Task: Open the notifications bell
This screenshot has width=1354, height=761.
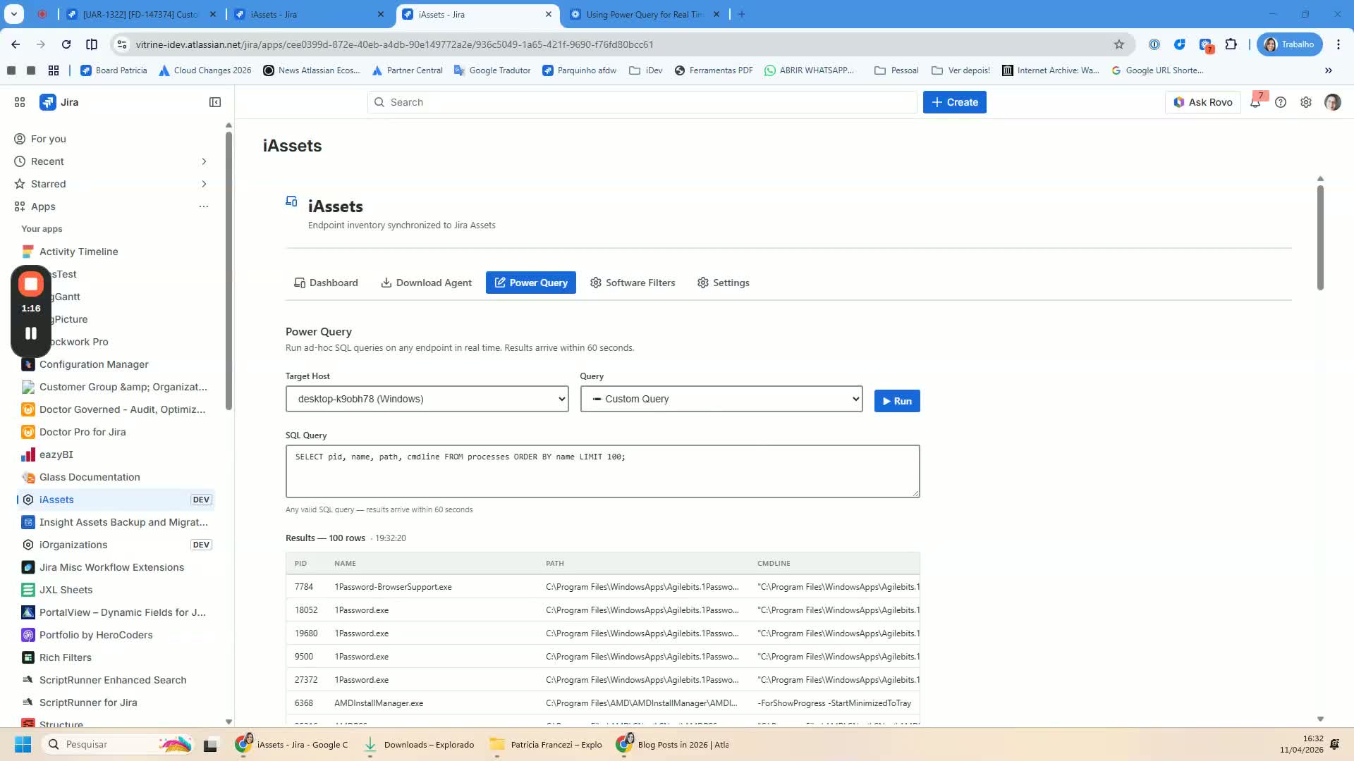Action: click(1255, 102)
